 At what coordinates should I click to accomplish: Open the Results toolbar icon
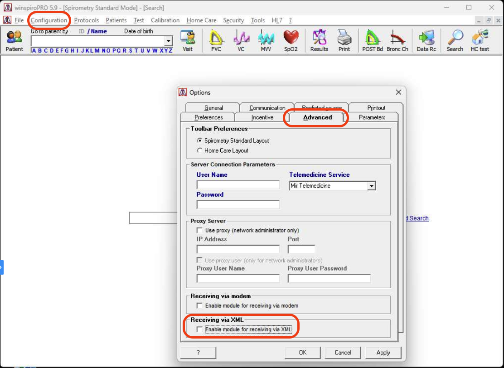point(319,40)
